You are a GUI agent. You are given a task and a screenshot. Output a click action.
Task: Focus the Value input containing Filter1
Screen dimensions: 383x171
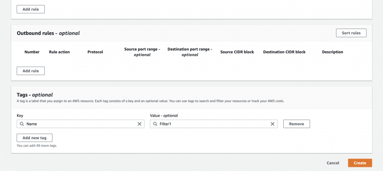pos(214,124)
